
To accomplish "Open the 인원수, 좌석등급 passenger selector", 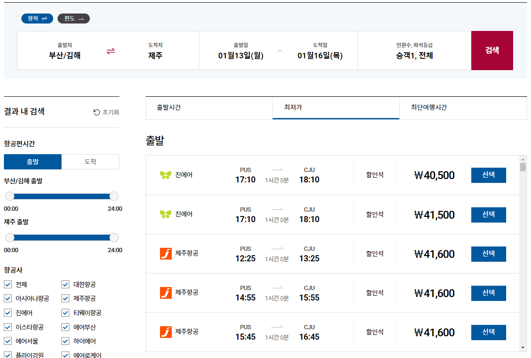I will click(x=413, y=51).
